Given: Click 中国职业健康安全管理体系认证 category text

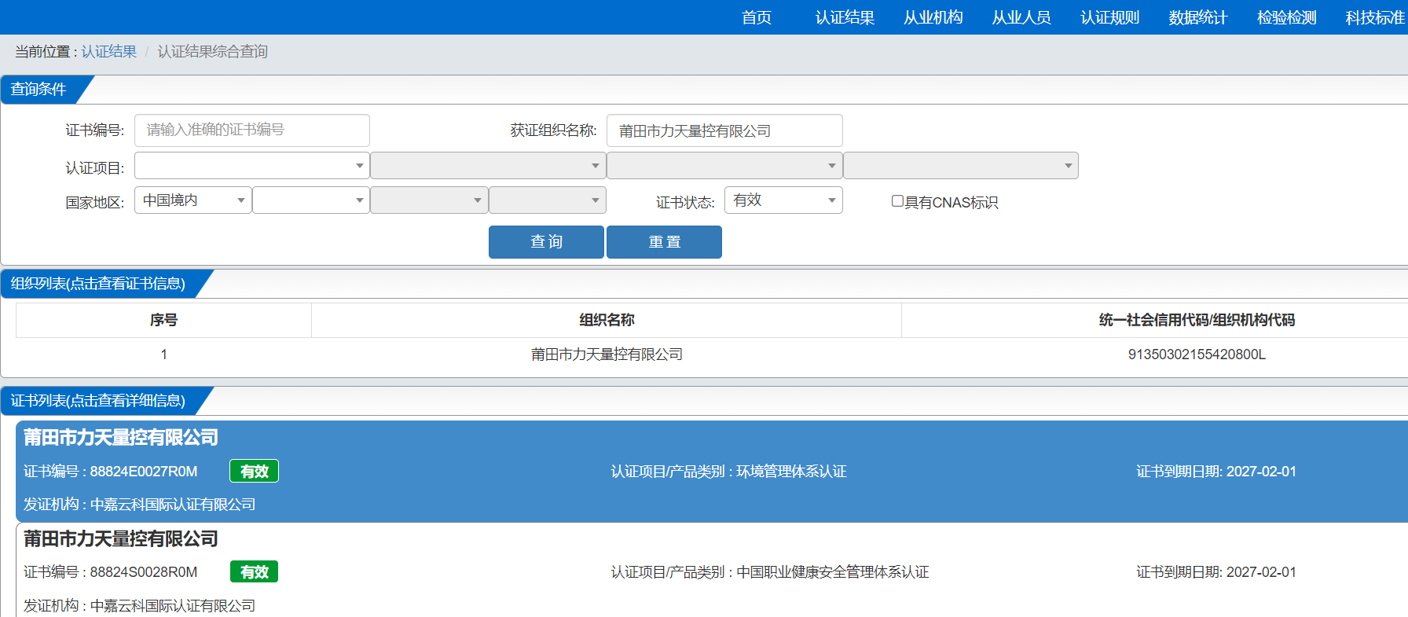Looking at the screenshot, I should pos(833,572).
